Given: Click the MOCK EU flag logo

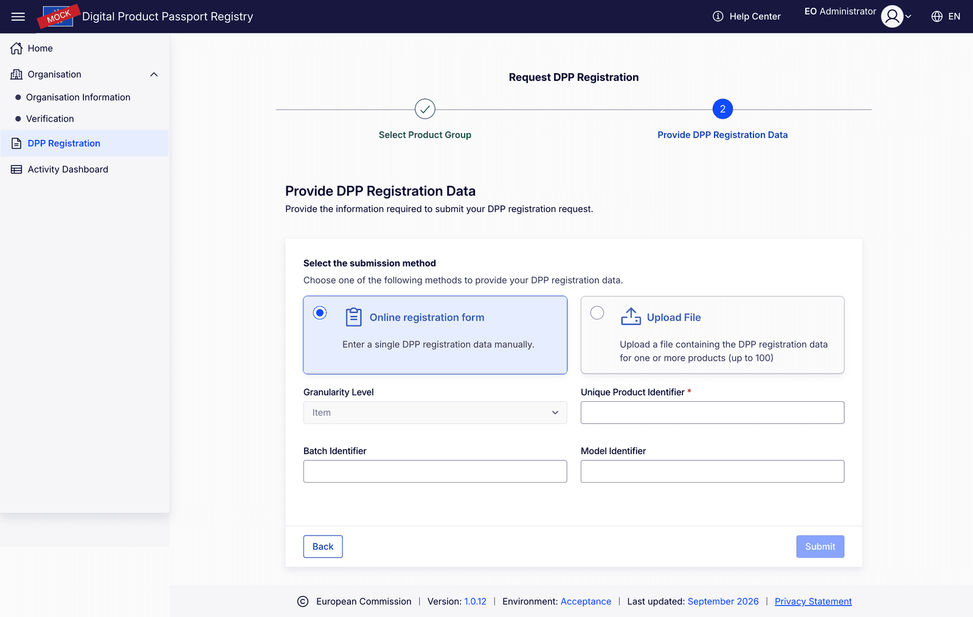Looking at the screenshot, I should click(x=58, y=16).
